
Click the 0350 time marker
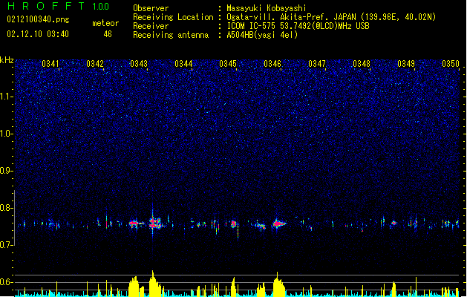(x=451, y=64)
